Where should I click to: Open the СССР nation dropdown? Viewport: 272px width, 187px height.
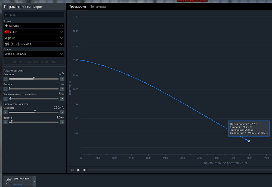34,32
